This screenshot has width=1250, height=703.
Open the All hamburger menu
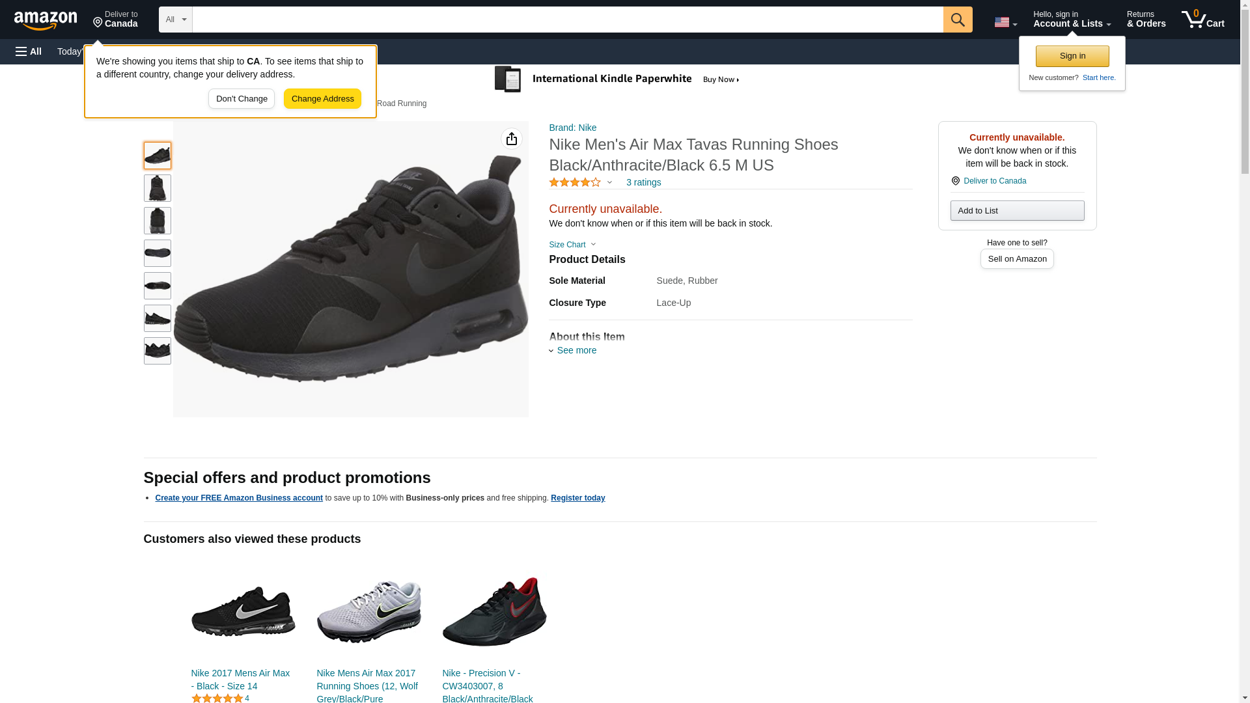coord(29,51)
